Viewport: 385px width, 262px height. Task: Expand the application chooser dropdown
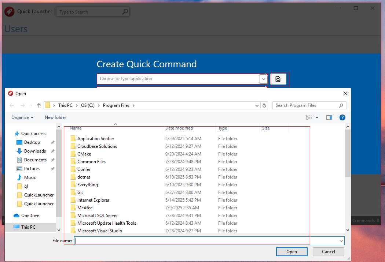(264, 79)
